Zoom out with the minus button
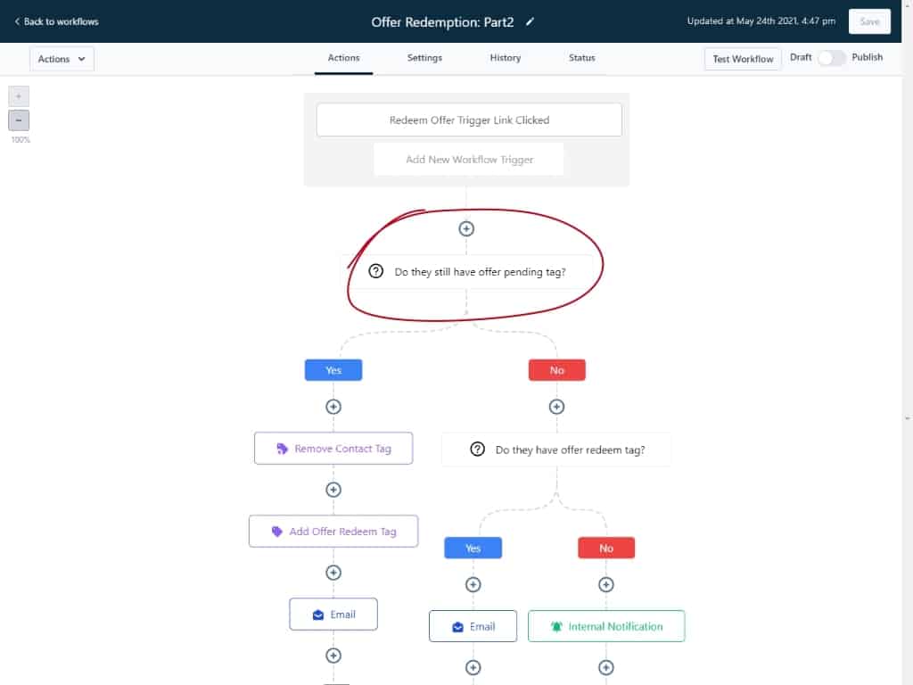The height and width of the screenshot is (685, 913). coord(19,120)
